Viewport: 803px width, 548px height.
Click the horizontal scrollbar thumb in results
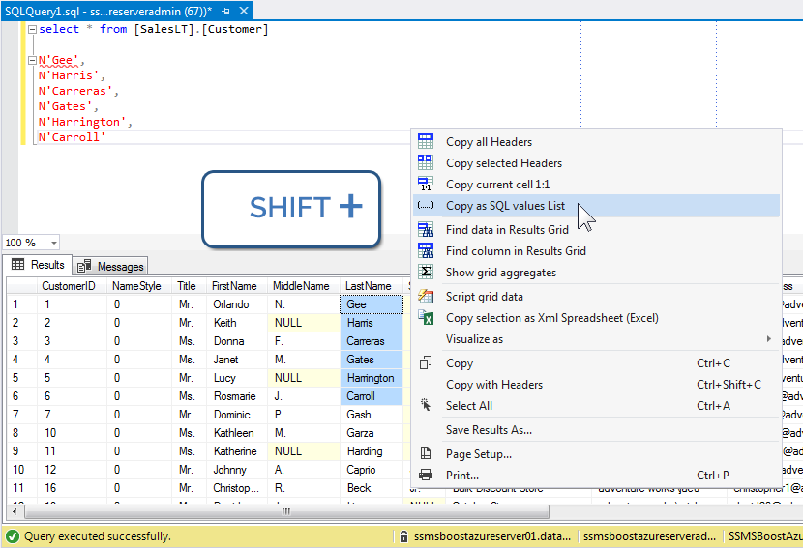[x=286, y=511]
